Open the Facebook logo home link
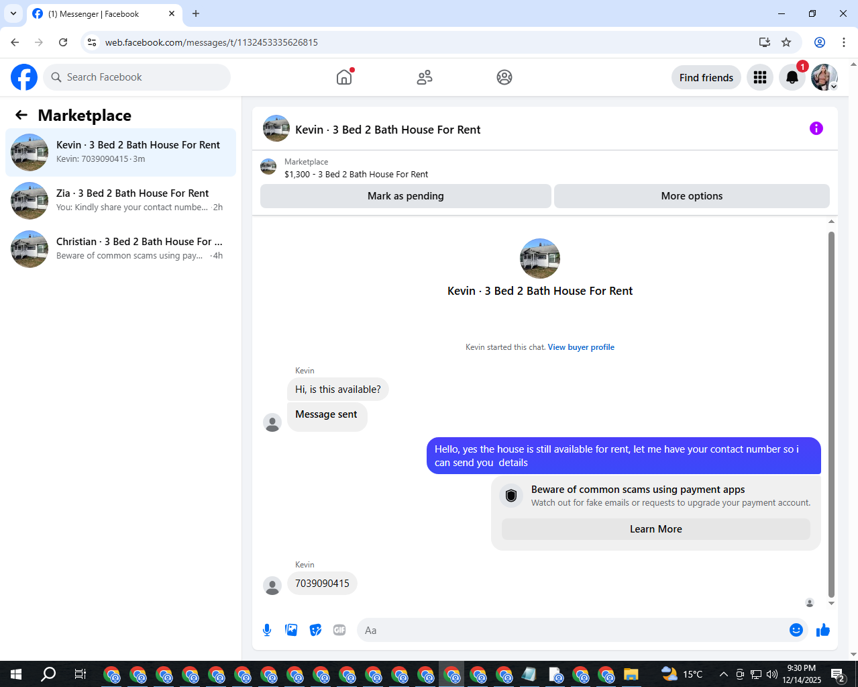858x687 pixels. click(x=24, y=77)
